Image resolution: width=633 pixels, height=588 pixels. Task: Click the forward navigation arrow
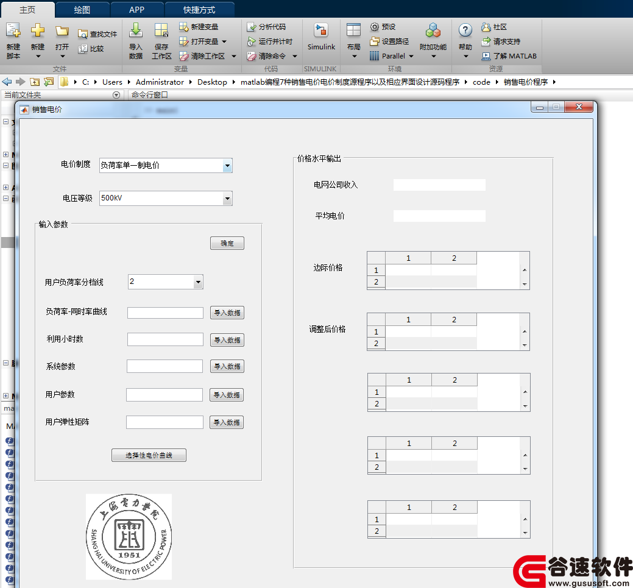20,82
